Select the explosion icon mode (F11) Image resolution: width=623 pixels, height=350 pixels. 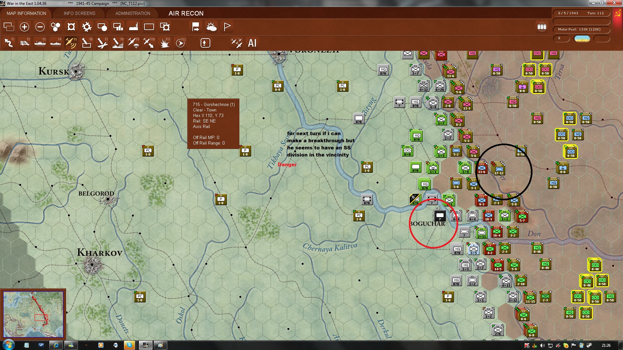(x=165, y=43)
